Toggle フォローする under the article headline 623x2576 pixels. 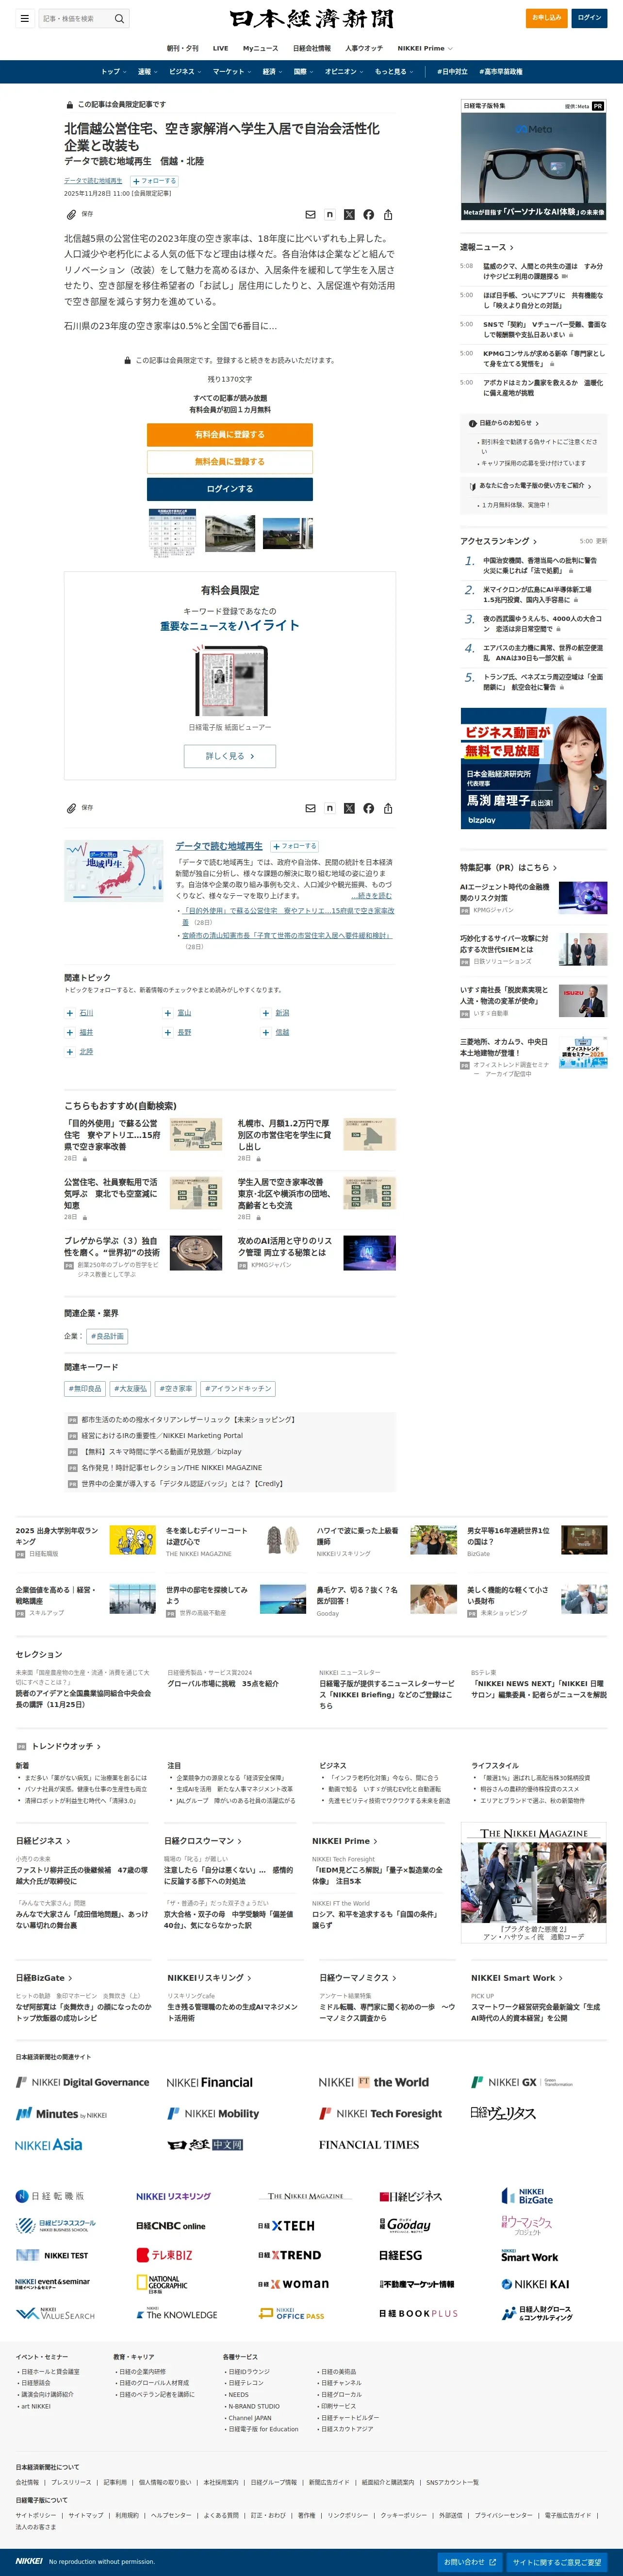153,181
